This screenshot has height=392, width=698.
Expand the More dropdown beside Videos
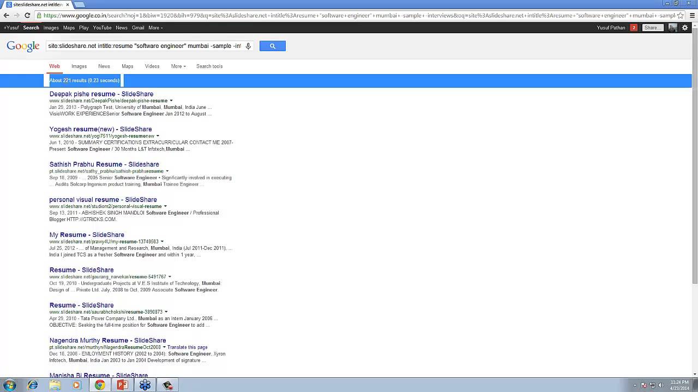(178, 66)
